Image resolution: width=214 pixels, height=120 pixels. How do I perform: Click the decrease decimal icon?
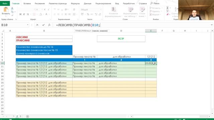click(x=100, y=14)
